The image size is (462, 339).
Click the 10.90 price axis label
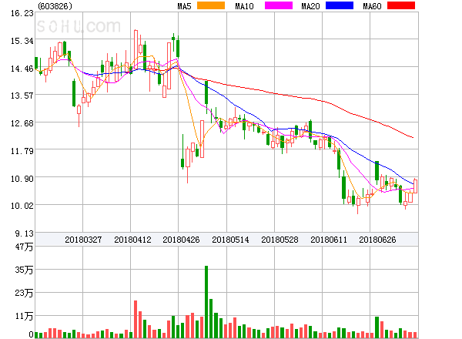22,179
